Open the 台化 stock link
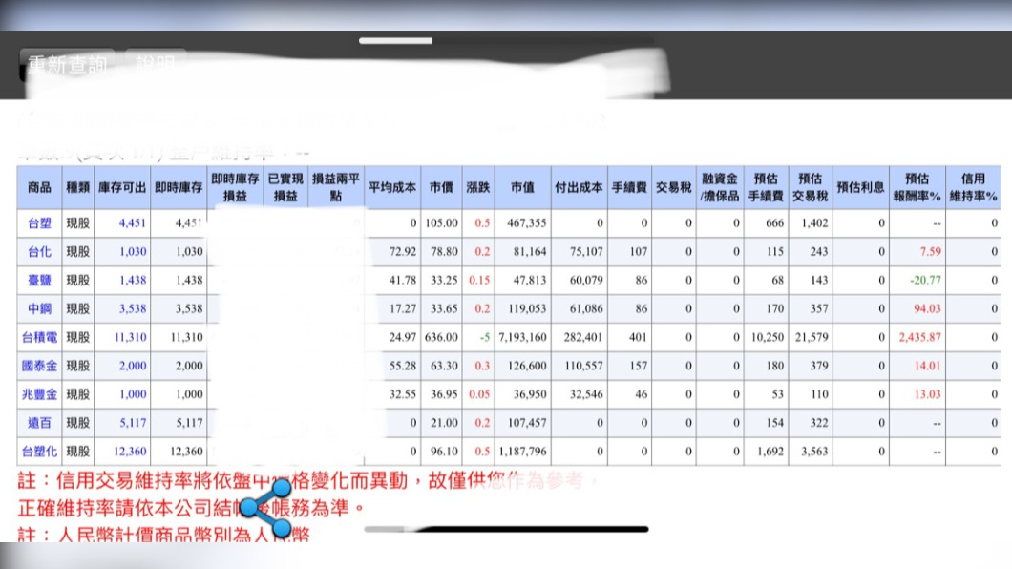Screen dimensions: 1012x569 click(39, 252)
